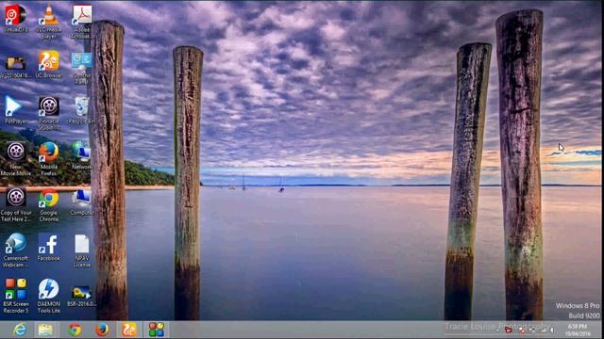
Task: Select the New Movie project icon
Action: click(x=16, y=158)
